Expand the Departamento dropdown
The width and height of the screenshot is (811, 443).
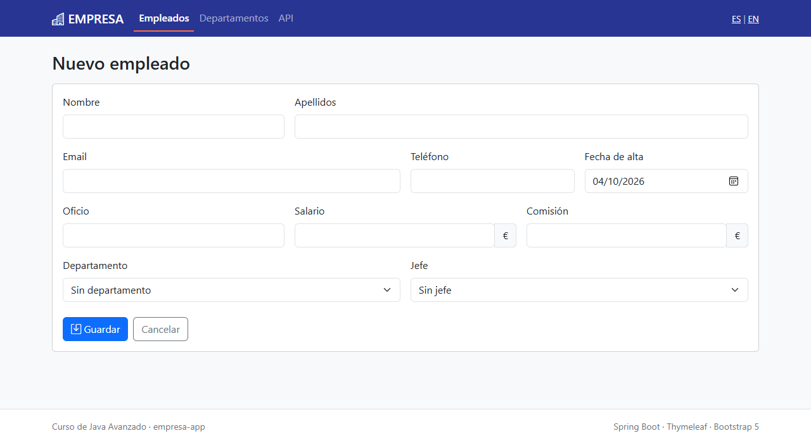click(x=231, y=290)
